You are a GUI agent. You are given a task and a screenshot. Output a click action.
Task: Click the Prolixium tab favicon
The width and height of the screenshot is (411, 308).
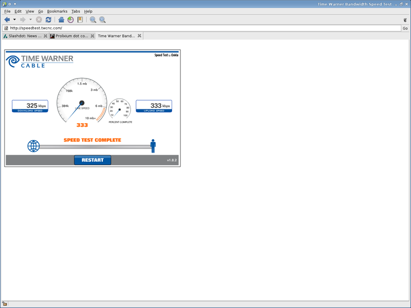tap(52, 36)
